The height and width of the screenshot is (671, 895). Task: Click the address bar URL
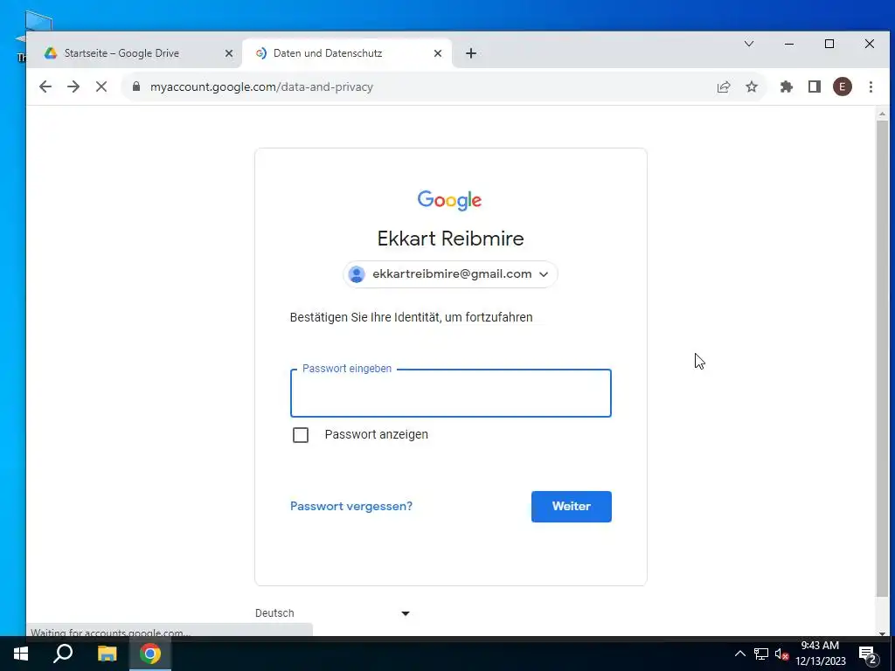click(261, 86)
